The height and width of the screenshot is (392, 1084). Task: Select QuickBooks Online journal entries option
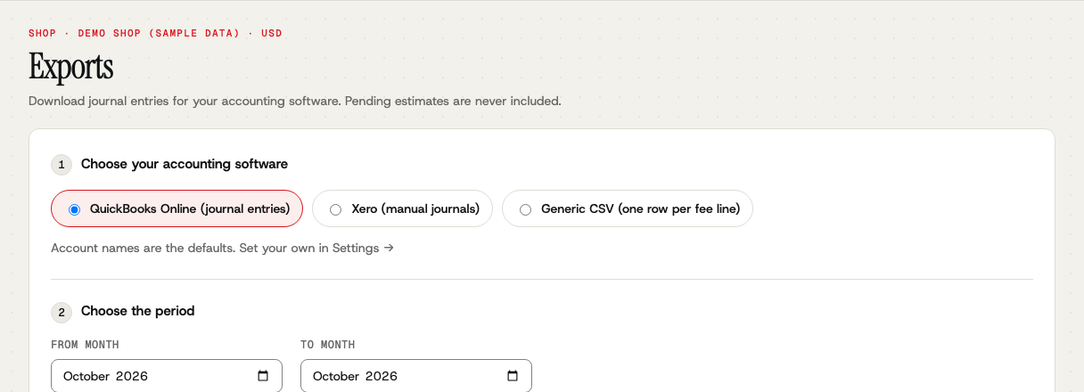[177, 208]
